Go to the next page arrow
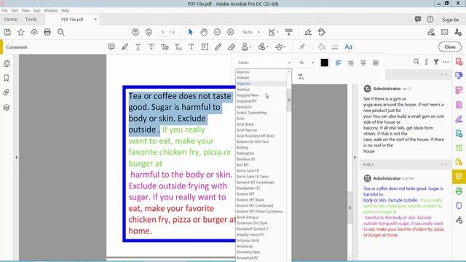The image size is (466, 262). (149, 32)
